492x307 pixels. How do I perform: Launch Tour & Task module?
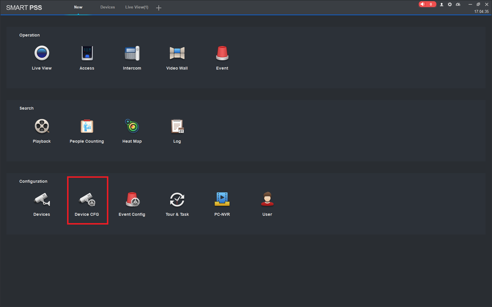click(x=177, y=200)
